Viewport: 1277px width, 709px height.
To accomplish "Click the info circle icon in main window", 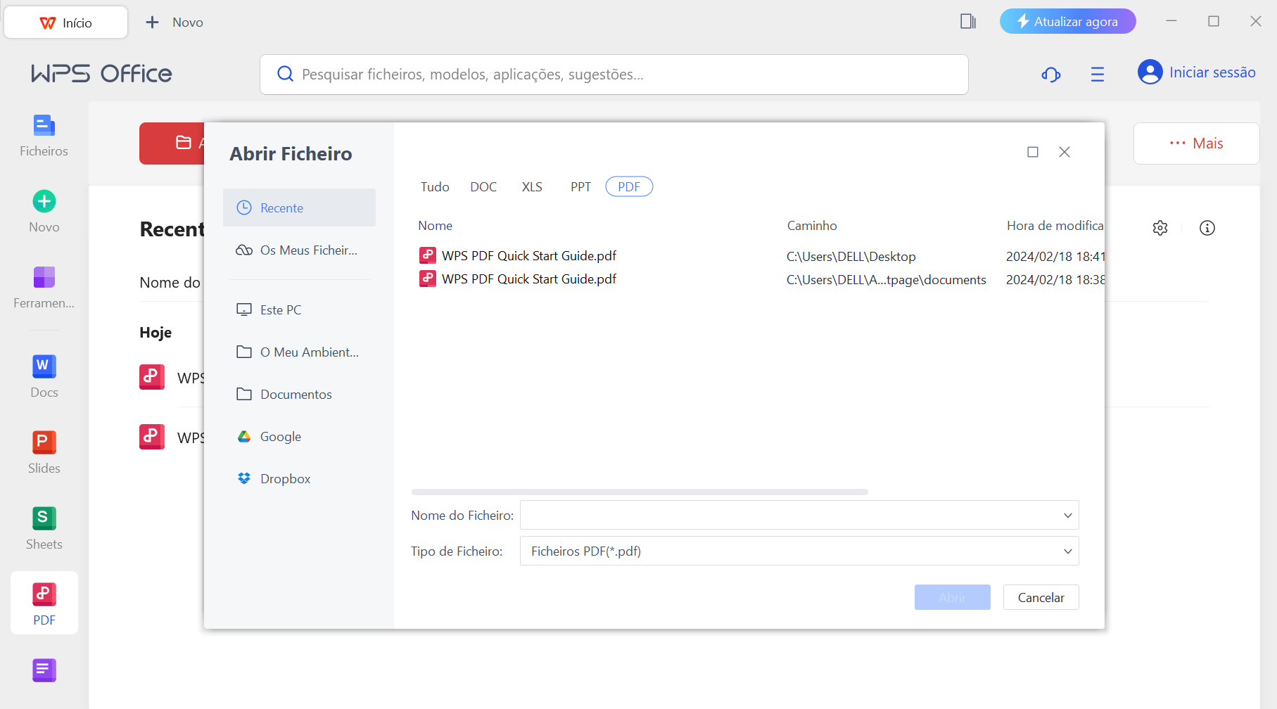I will 1207,228.
